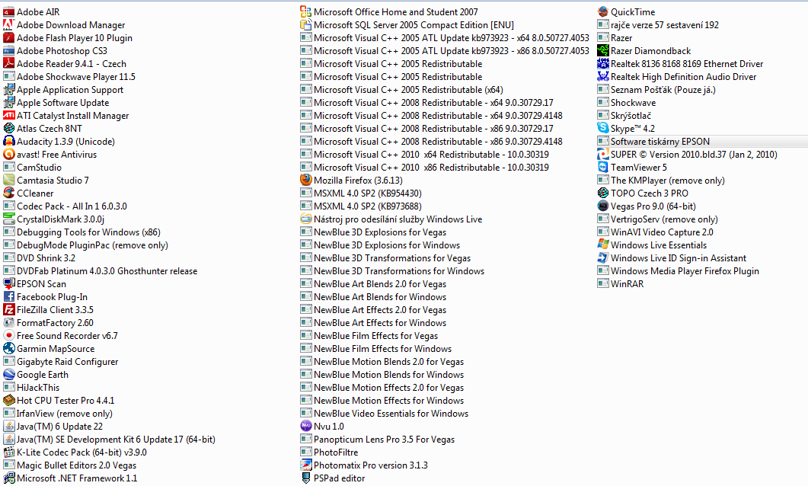
Task: Click the Microsoft Office Home and Student icon
Action: [x=305, y=11]
